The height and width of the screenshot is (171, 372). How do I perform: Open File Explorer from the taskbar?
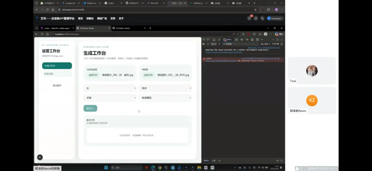(x=199, y=168)
